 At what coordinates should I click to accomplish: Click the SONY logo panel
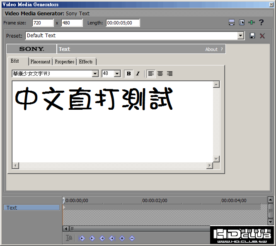click(31, 49)
